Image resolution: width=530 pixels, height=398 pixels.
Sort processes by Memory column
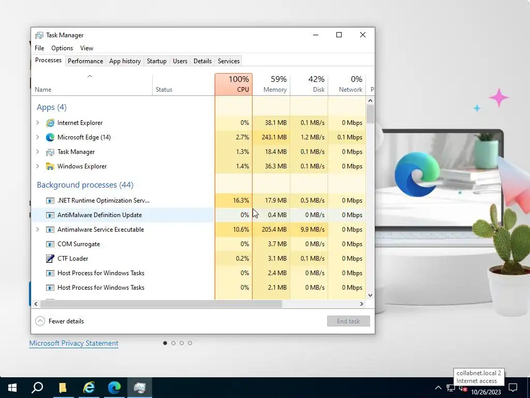click(271, 84)
